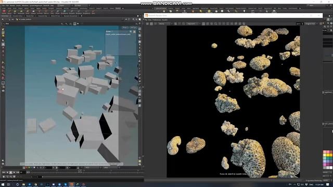Open the File menu in Houdini
333x187 pixels.
(x=3, y=6)
